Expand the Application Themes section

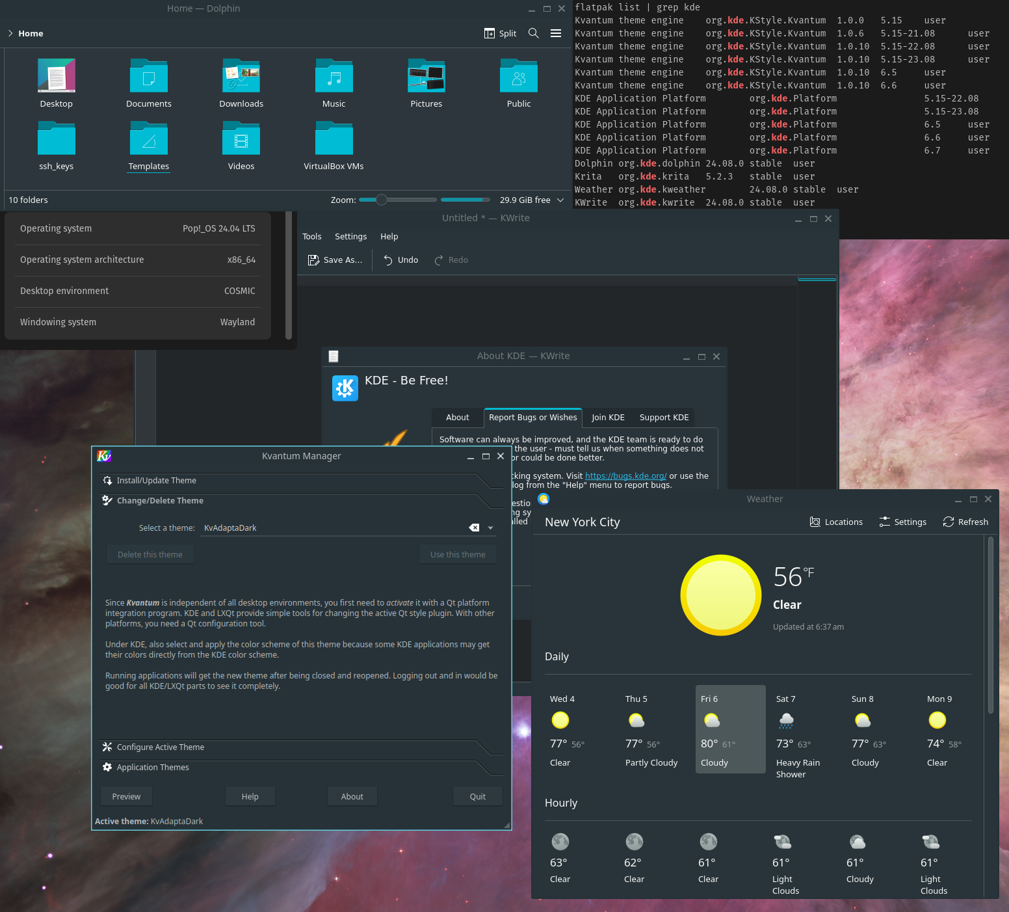(152, 768)
